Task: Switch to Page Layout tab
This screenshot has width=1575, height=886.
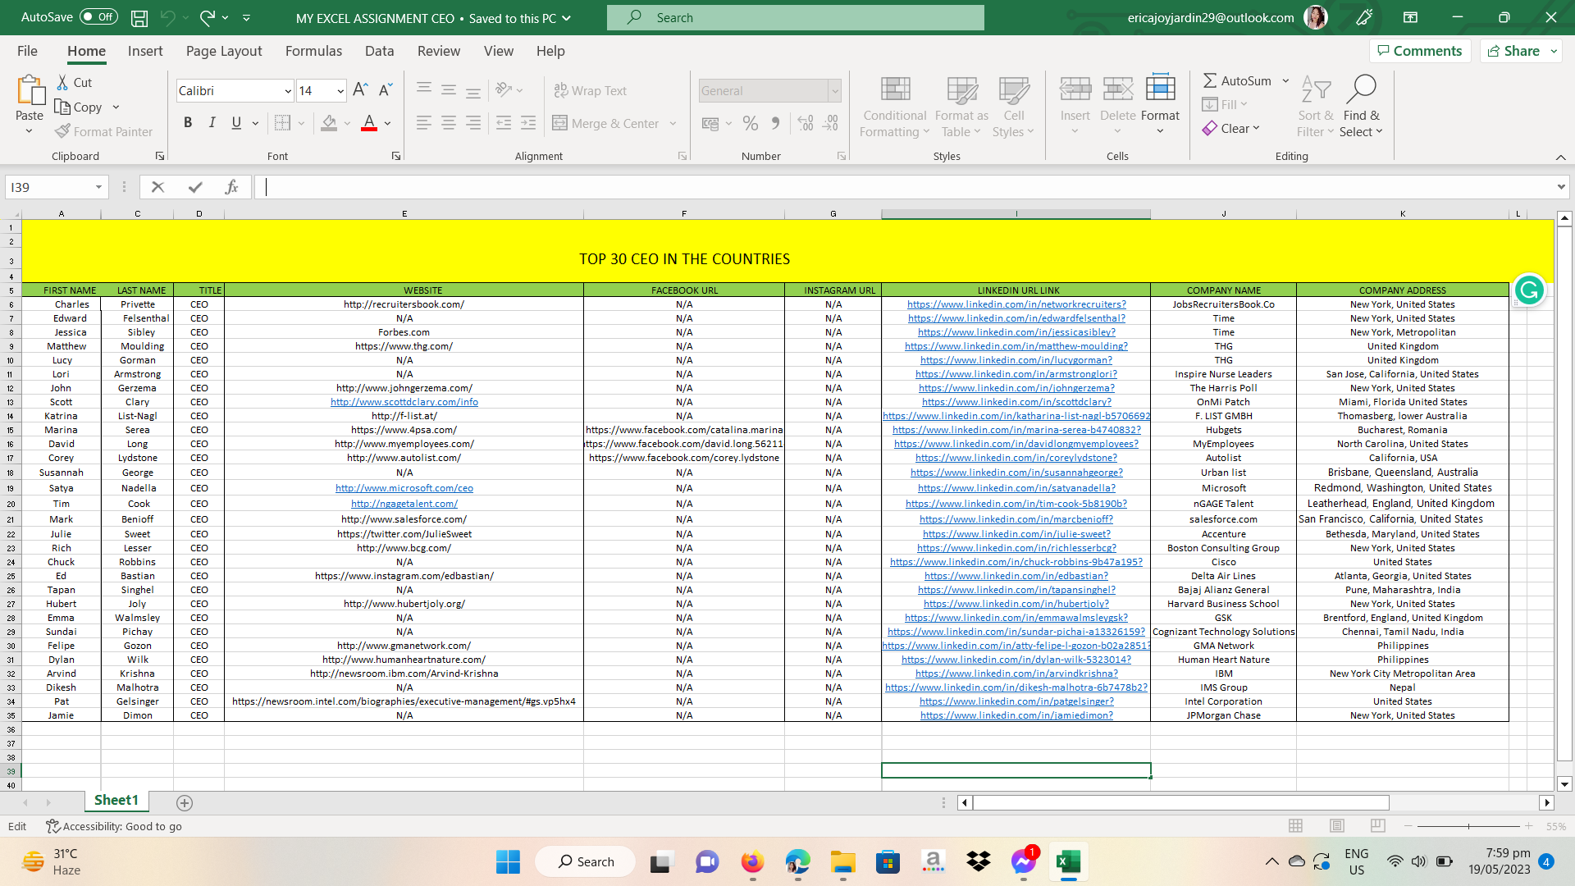Action: click(224, 51)
